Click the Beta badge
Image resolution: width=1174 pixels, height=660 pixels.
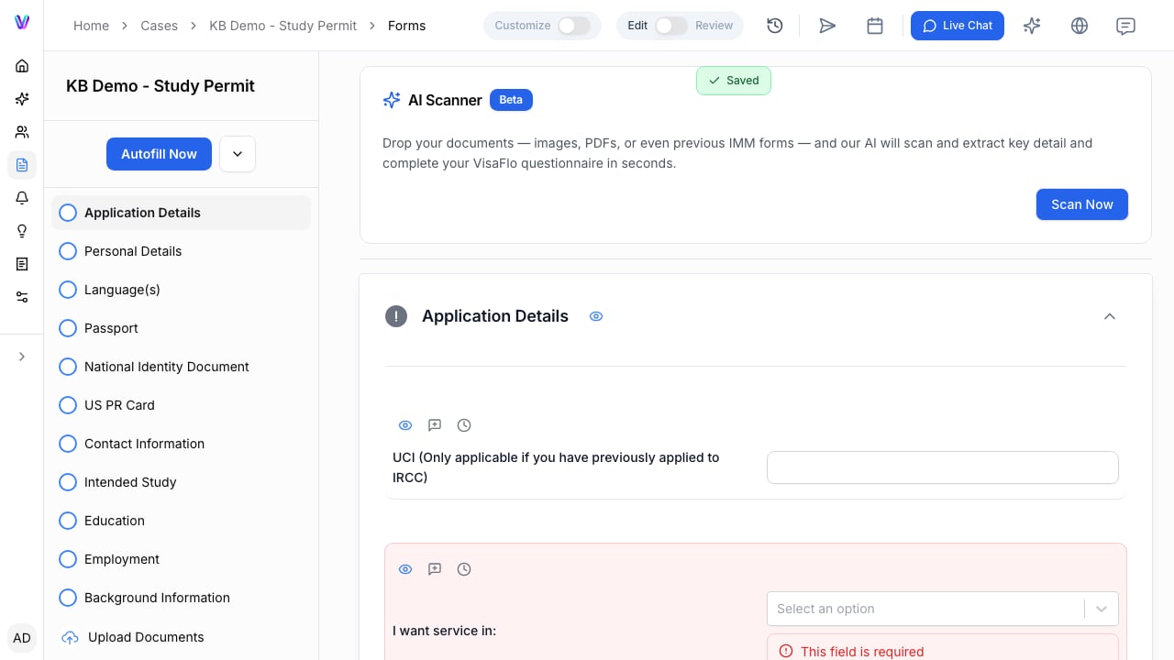pos(511,100)
